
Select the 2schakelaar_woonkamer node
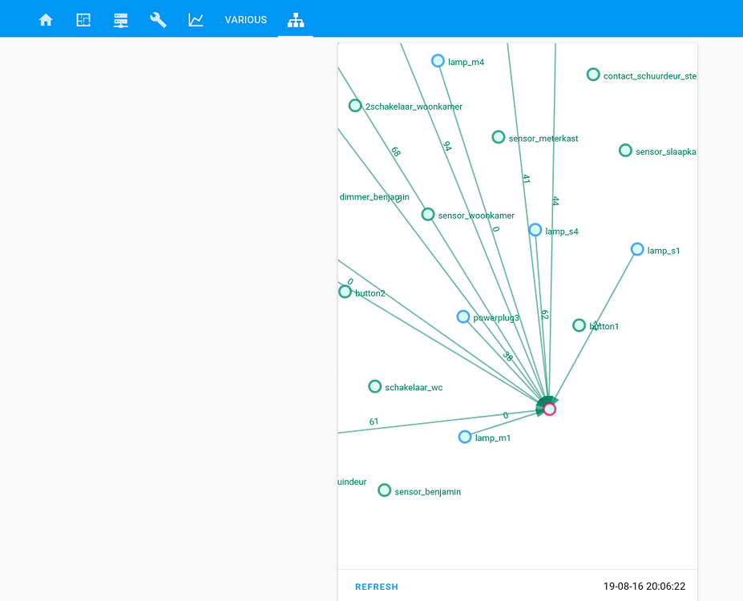click(355, 105)
